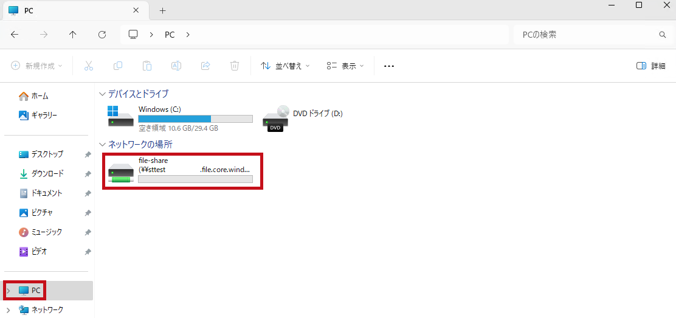Viewport: 676px width, 318px height.
Task: Expand the ネットワーク tree node chevron
Action: [8, 309]
